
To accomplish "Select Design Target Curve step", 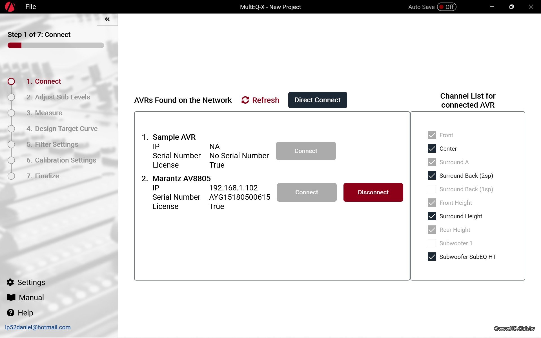I will [x=62, y=129].
